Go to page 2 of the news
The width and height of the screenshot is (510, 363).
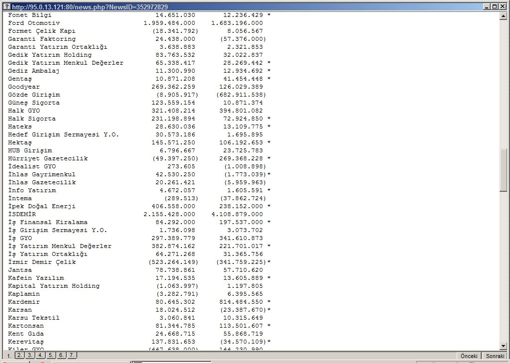[19, 355]
